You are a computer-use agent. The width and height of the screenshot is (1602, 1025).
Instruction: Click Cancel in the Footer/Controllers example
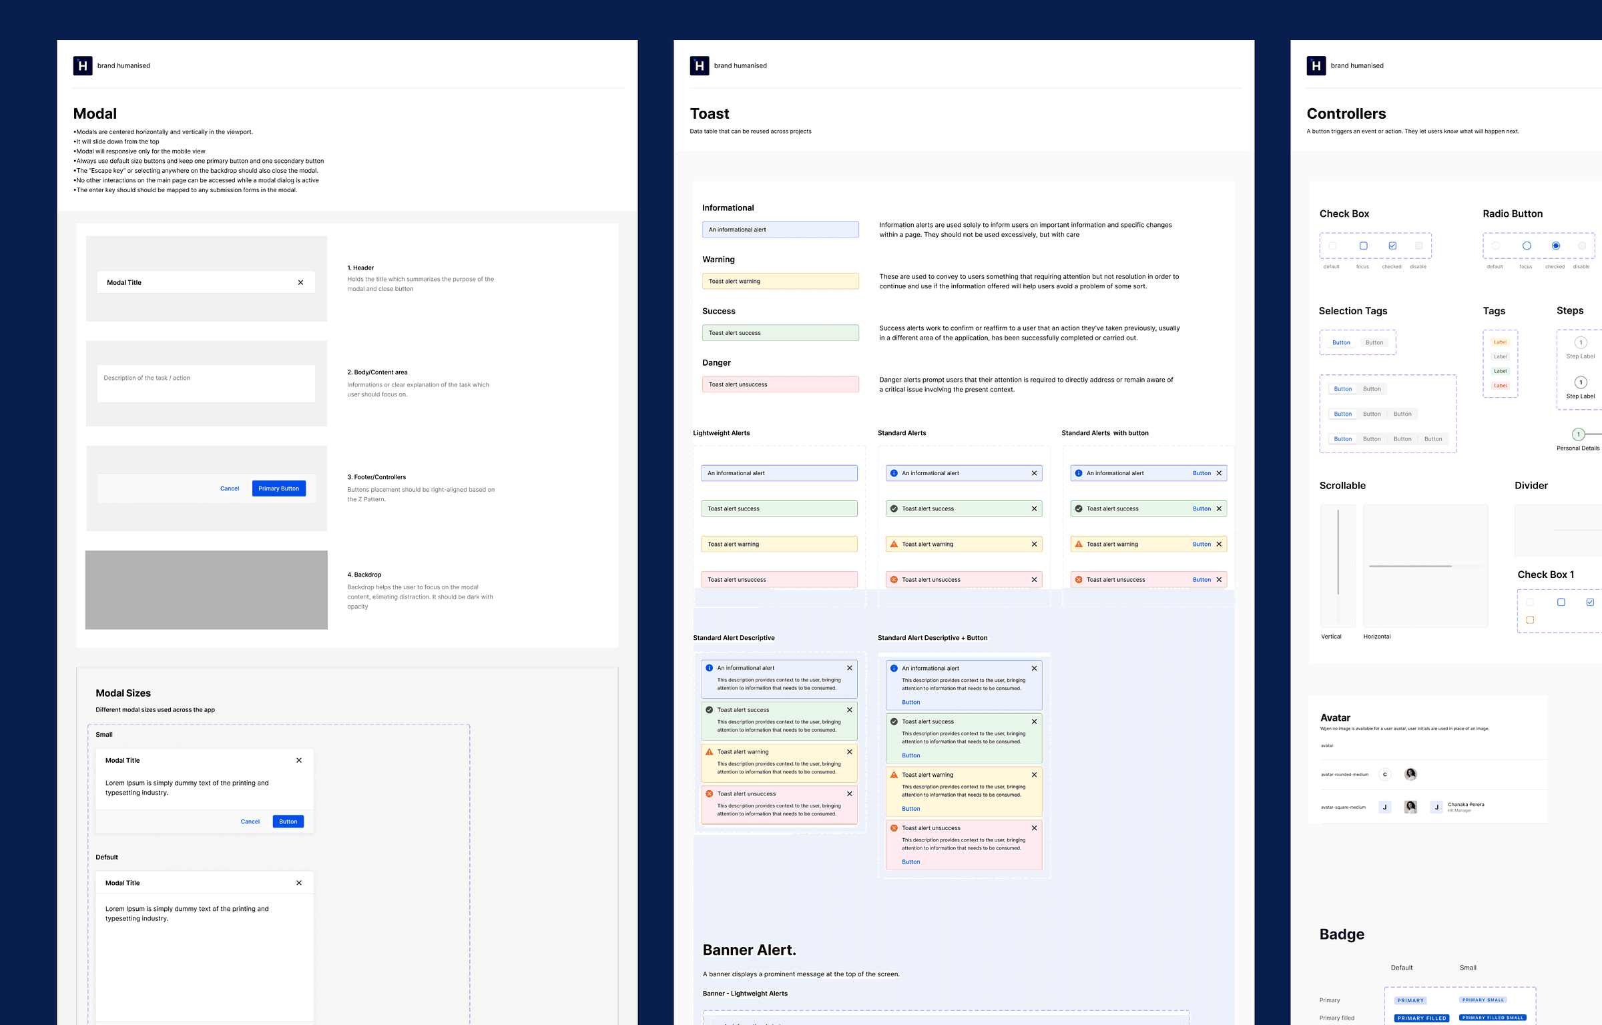(x=230, y=488)
